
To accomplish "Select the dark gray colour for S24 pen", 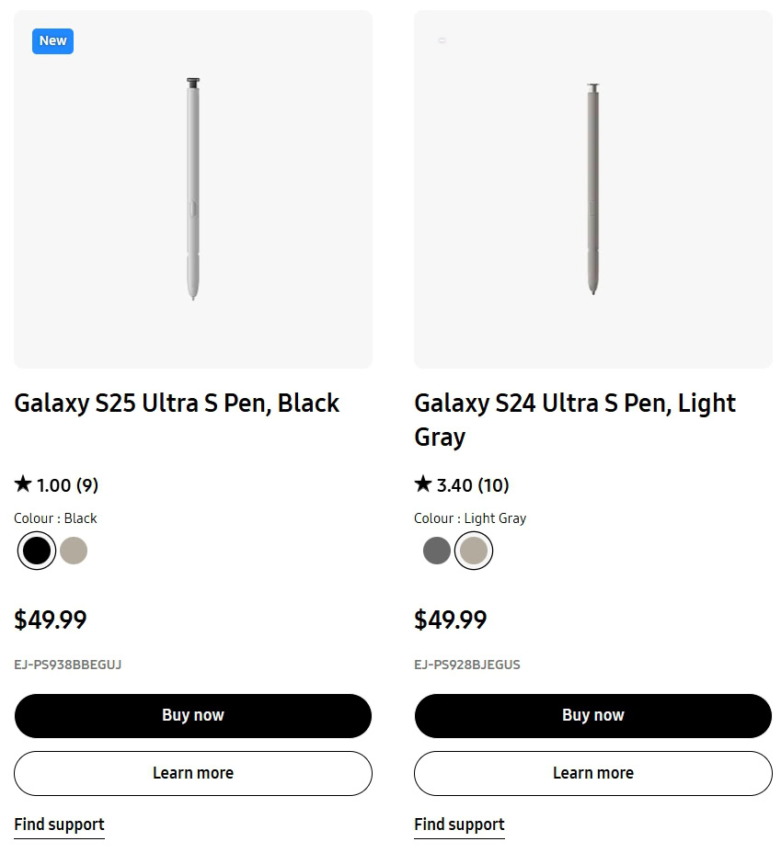I will [x=437, y=551].
